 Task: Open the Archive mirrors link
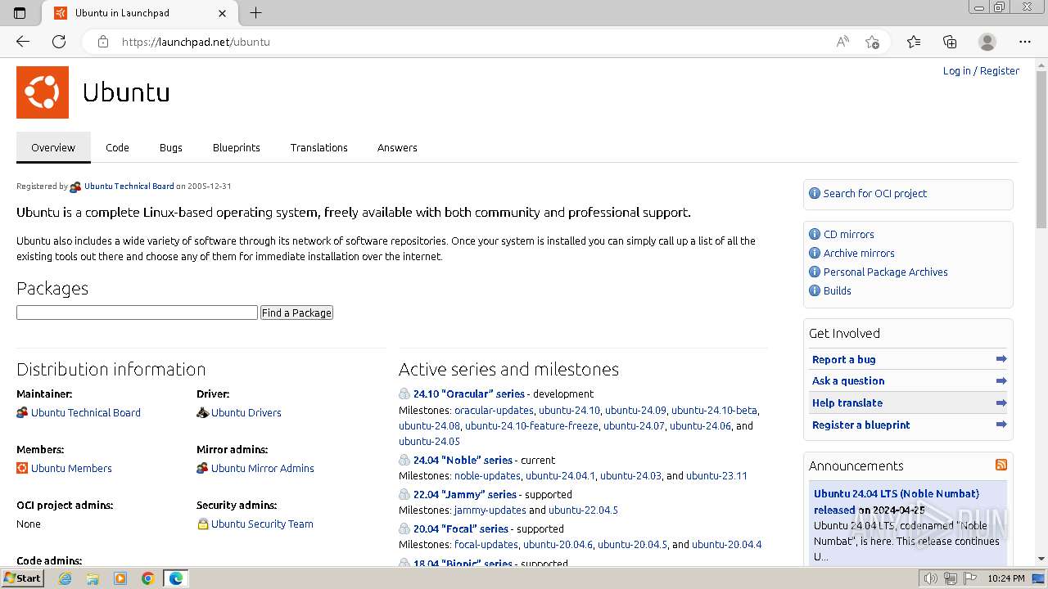point(859,253)
